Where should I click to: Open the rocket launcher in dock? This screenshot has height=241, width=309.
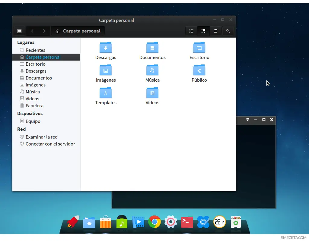(x=73, y=222)
